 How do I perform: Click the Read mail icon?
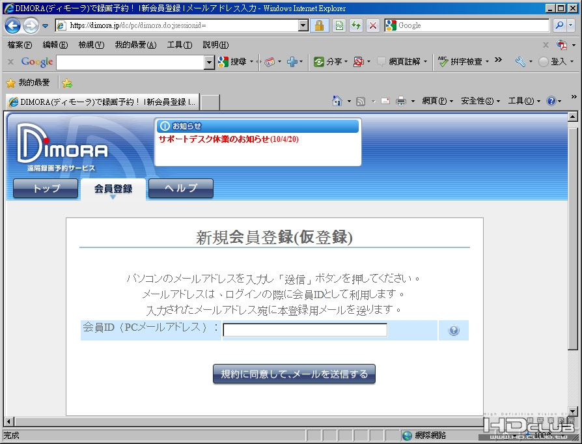point(385,101)
